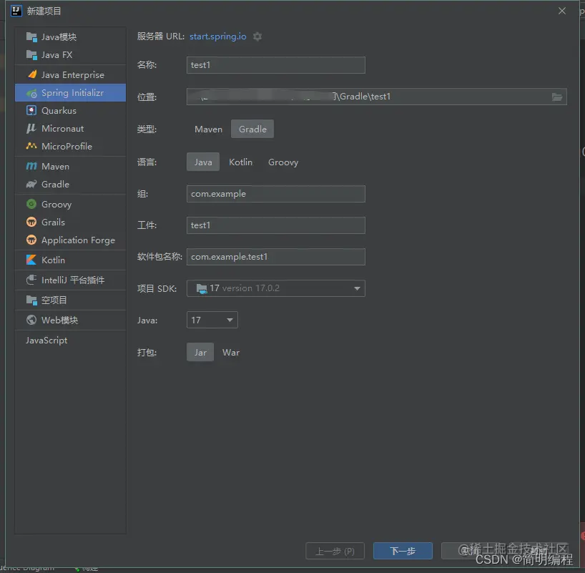Select JavaScript project category
The image size is (585, 573).
click(71, 340)
